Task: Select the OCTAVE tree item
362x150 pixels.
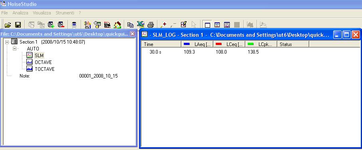Action: pos(43,62)
